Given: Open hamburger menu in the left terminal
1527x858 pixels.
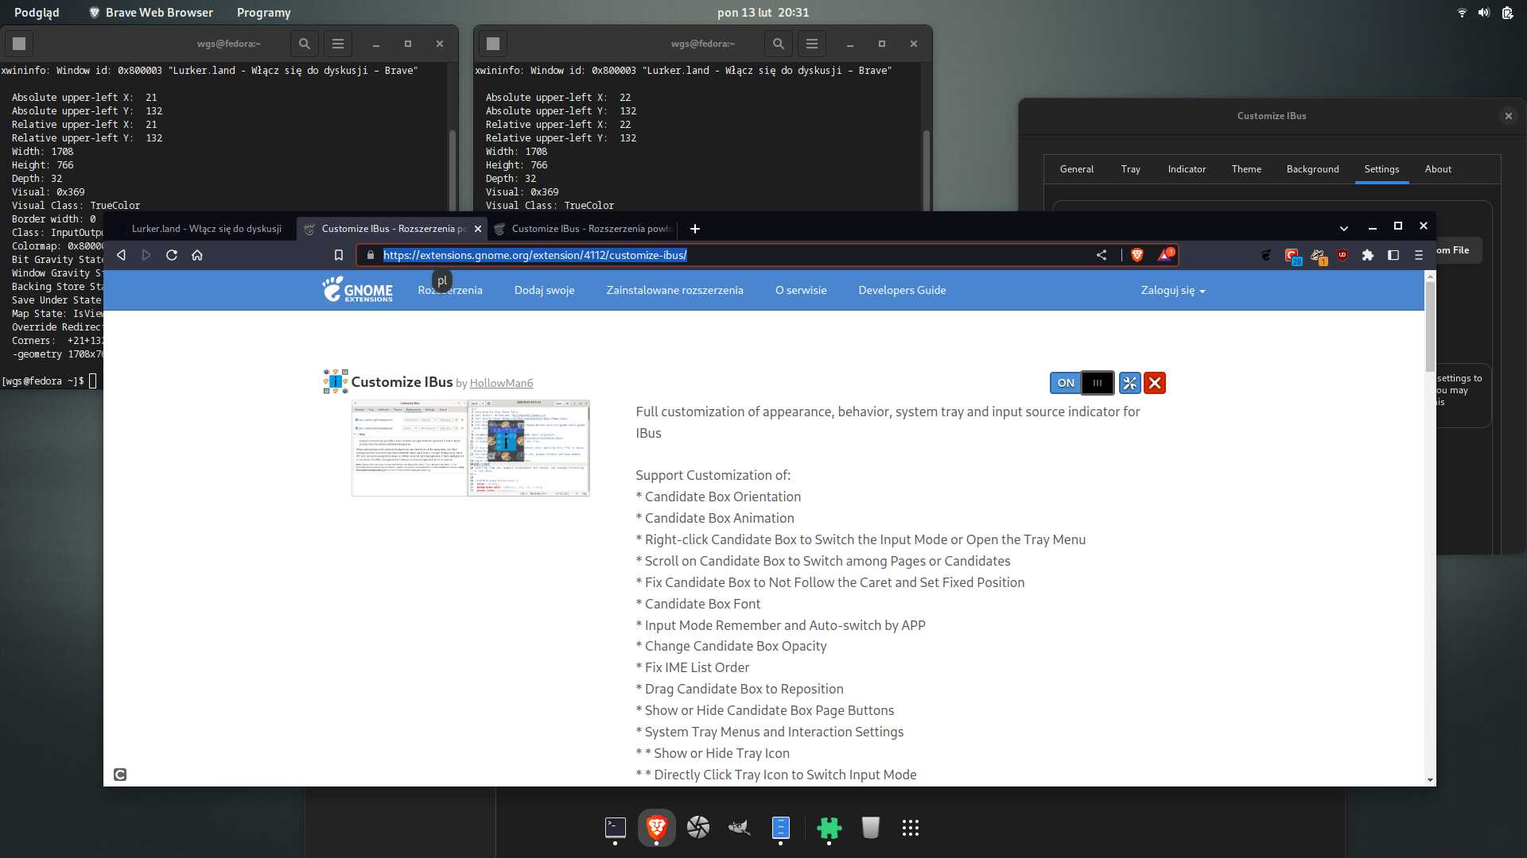Looking at the screenshot, I should coord(338,44).
